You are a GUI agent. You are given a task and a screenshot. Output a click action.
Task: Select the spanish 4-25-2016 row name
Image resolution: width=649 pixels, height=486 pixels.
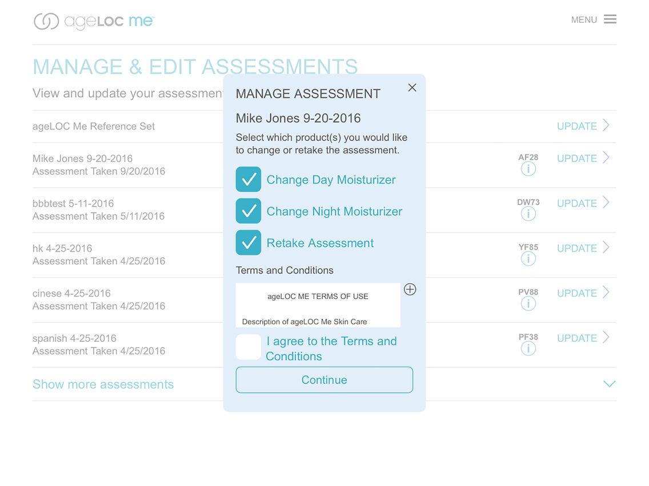[x=74, y=338]
